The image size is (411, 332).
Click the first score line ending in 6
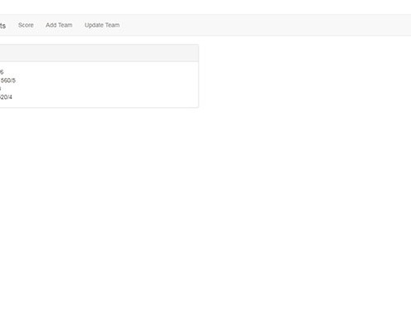(2, 72)
